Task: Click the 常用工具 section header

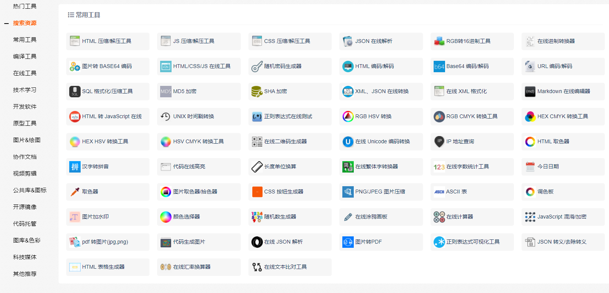Action: point(87,15)
